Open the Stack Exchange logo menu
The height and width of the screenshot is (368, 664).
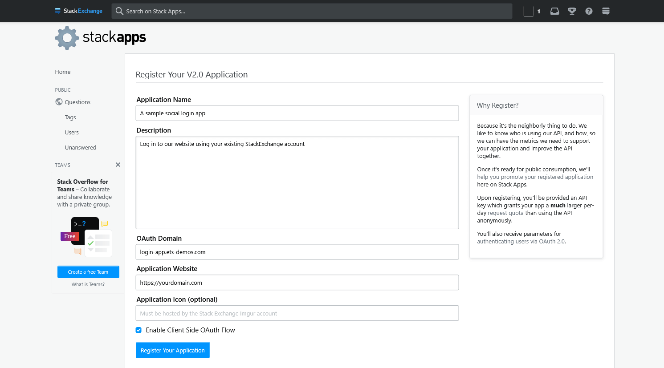(x=79, y=11)
